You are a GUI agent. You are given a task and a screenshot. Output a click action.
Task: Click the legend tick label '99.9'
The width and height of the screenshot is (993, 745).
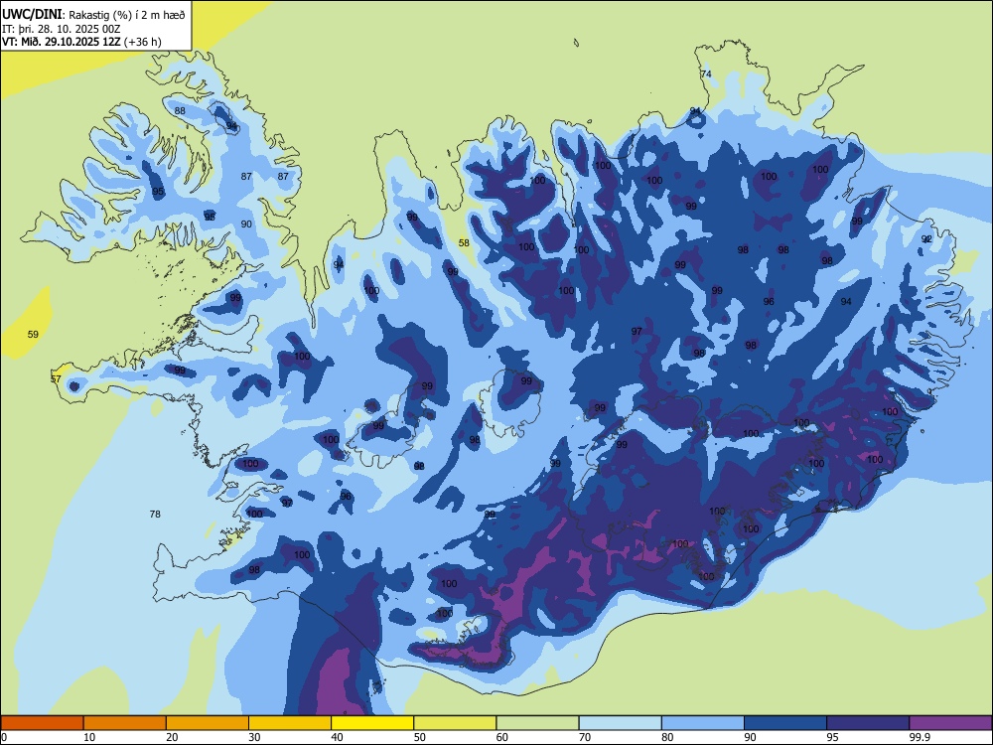coord(920,737)
